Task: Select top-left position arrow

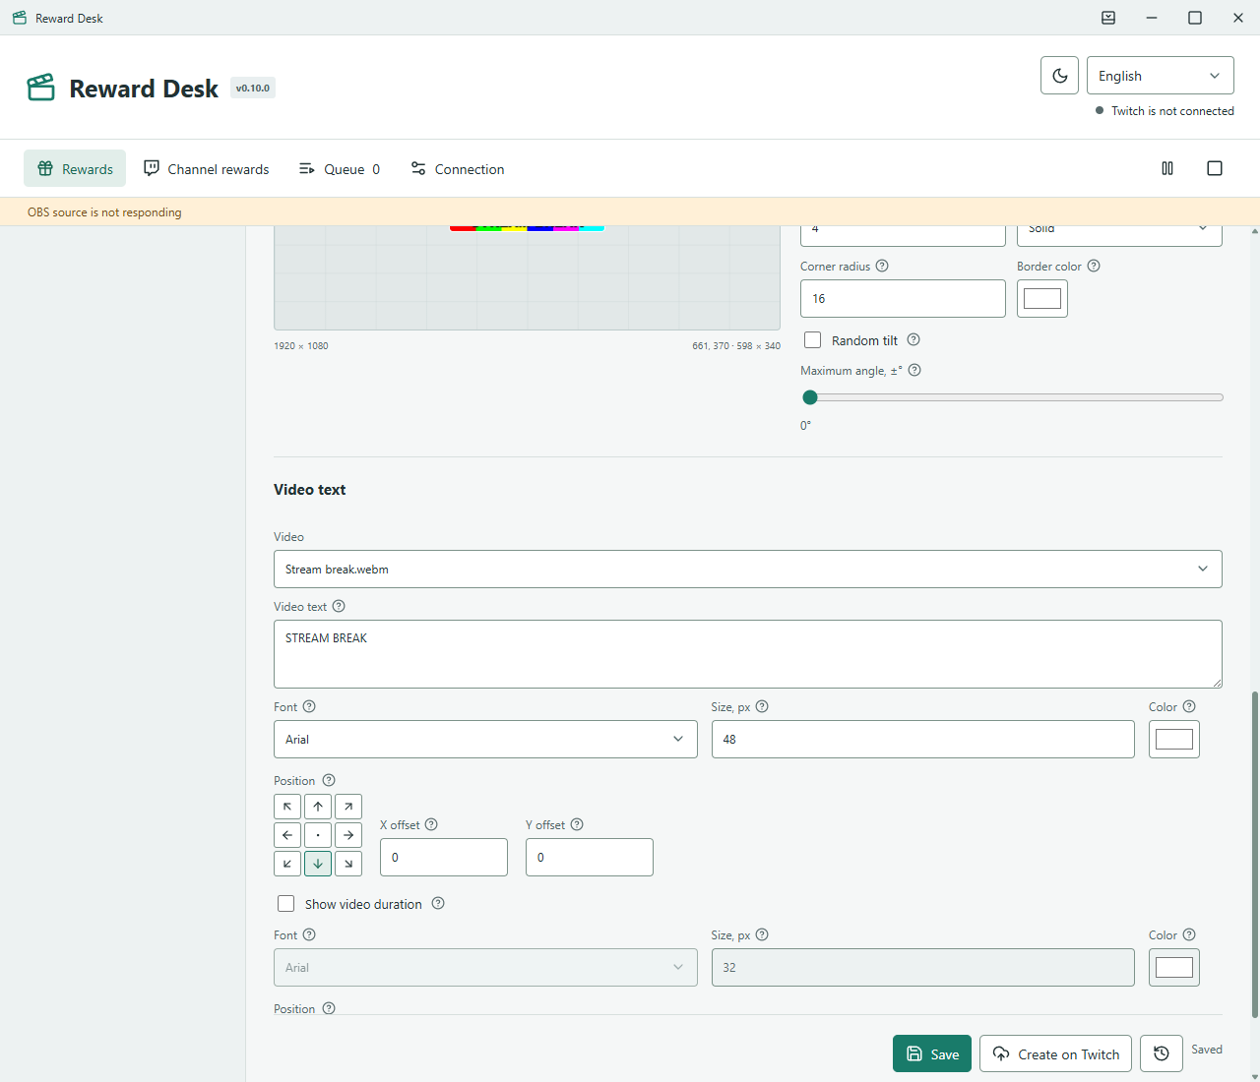Action: (x=287, y=807)
